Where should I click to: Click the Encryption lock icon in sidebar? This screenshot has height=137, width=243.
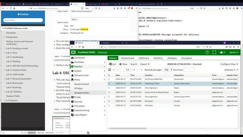73,106
